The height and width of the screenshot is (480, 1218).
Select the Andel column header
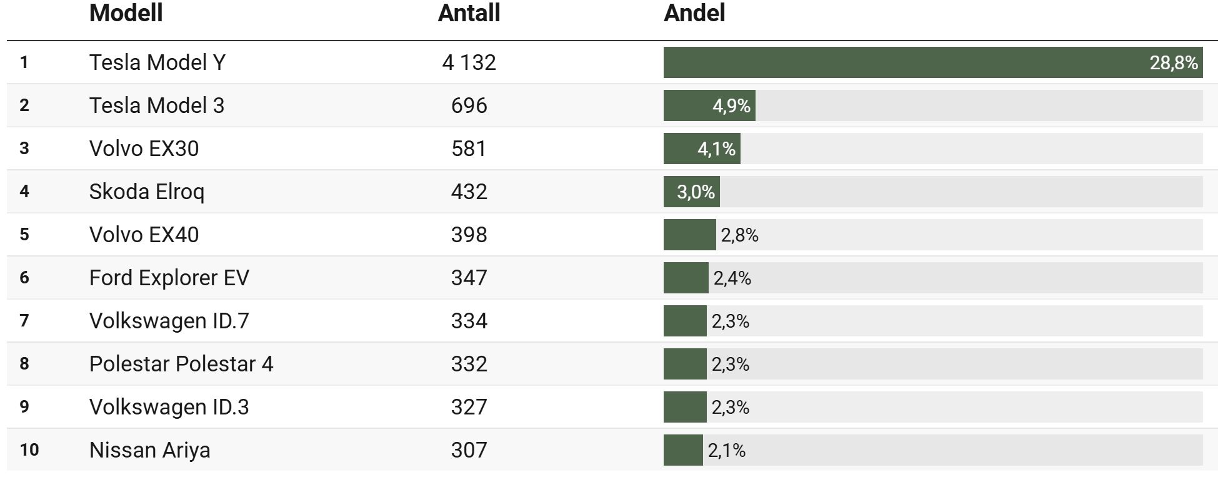point(694,13)
